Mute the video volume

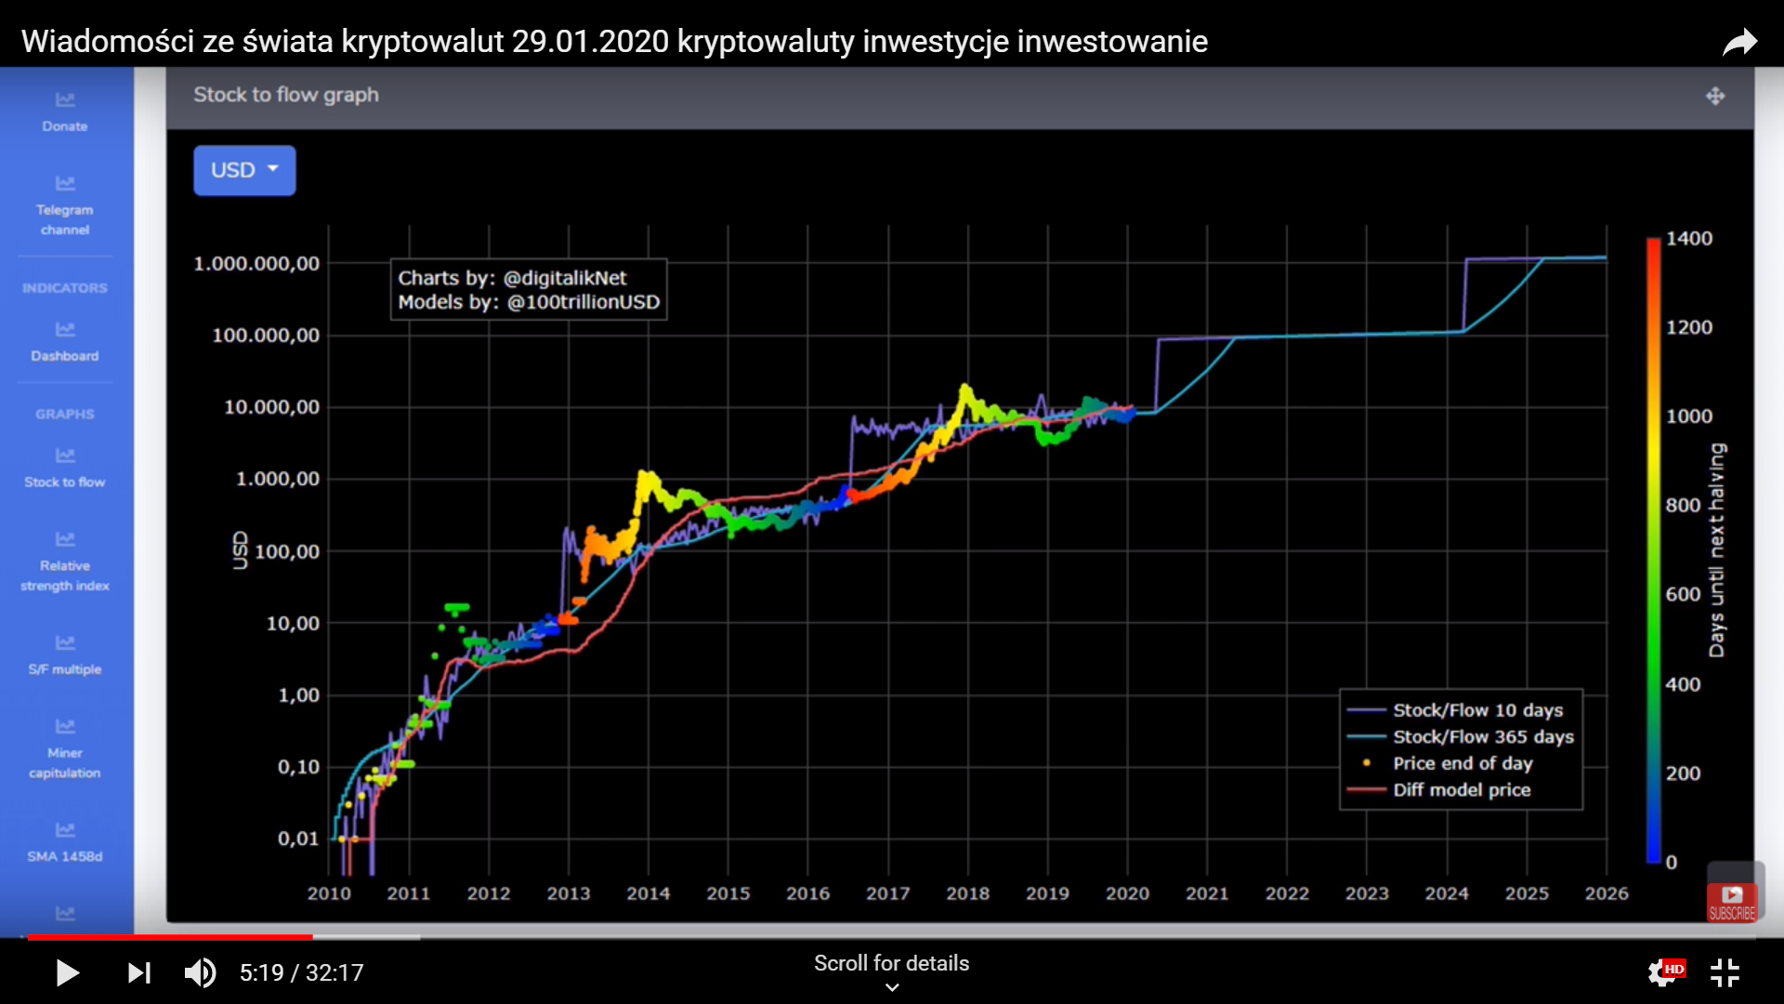[x=200, y=973]
